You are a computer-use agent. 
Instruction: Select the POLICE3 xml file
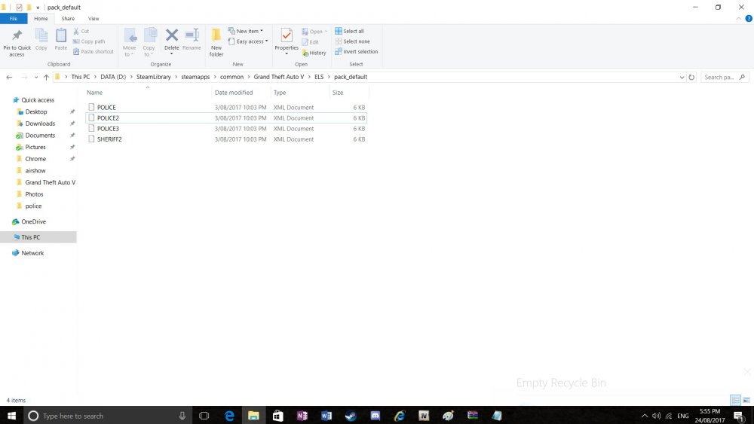coord(226,129)
